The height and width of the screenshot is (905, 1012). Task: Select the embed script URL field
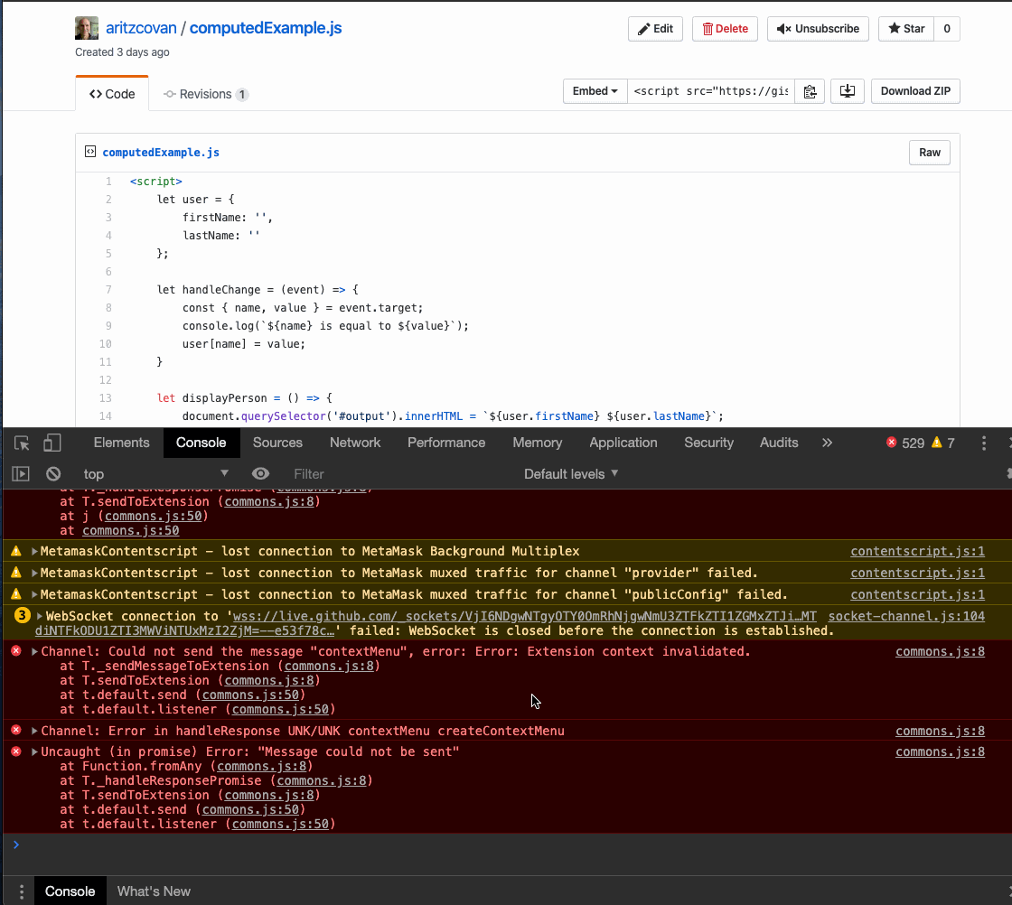click(710, 91)
